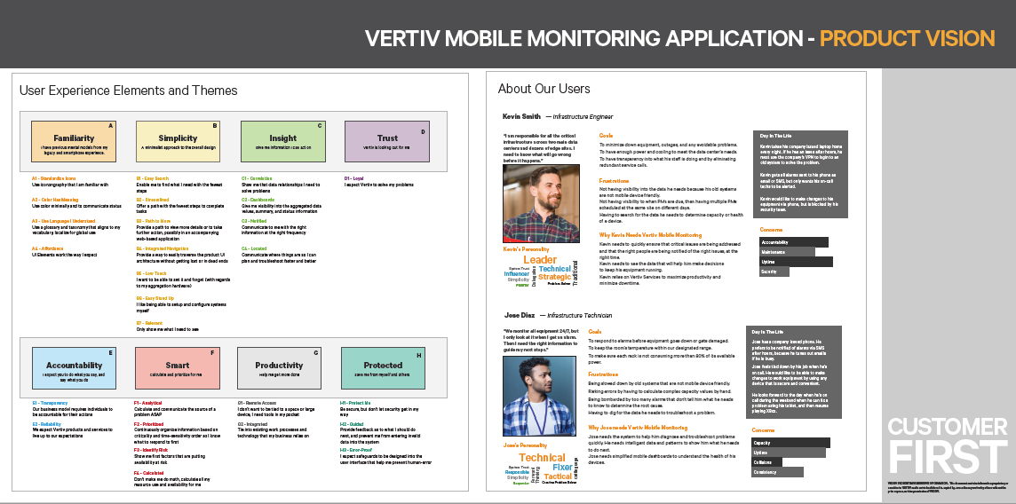Image resolution: width=1016 pixels, height=504 pixels.
Task: Click the 'Frustrations' heading under Jose Diaz
Action: [x=603, y=374]
